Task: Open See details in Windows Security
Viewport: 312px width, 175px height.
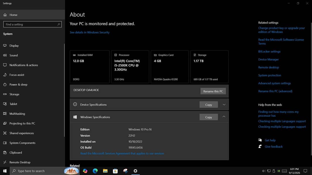Action: (90, 32)
